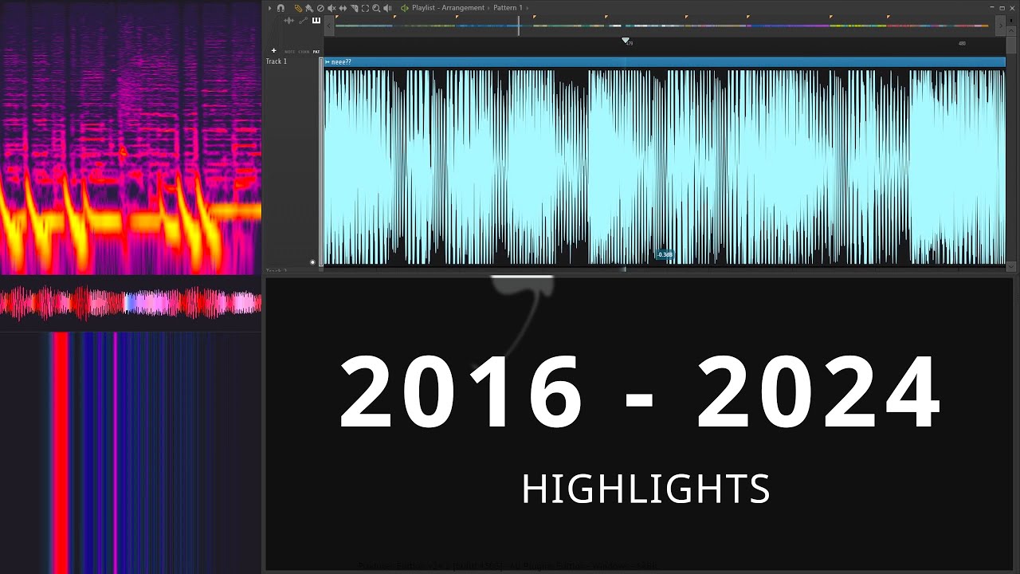
Task: Click the playlist vertical scrollbar thumb
Action: (1011, 45)
